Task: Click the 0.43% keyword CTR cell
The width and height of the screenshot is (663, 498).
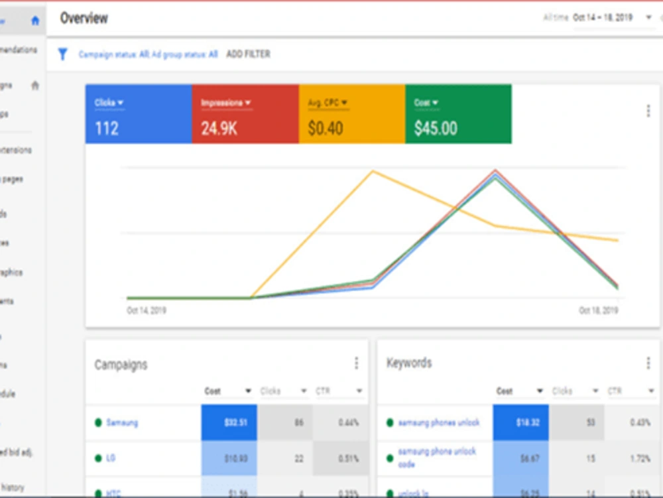Action: coord(632,422)
